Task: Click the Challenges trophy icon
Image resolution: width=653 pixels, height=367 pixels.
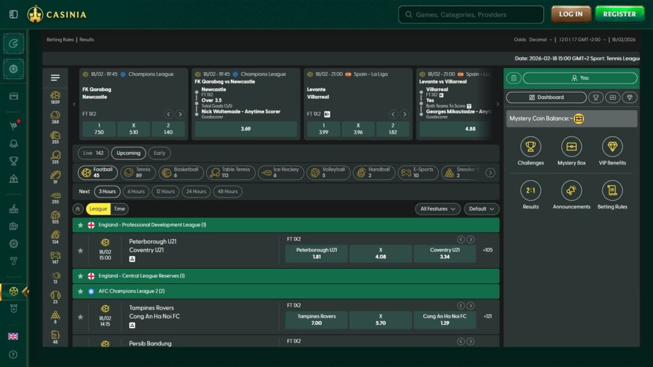Action: click(x=531, y=147)
